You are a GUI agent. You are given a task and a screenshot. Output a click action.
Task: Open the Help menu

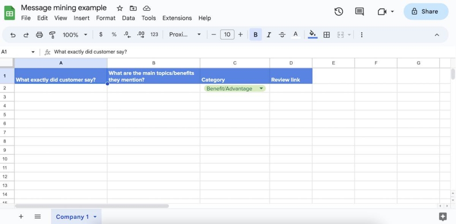click(205, 18)
